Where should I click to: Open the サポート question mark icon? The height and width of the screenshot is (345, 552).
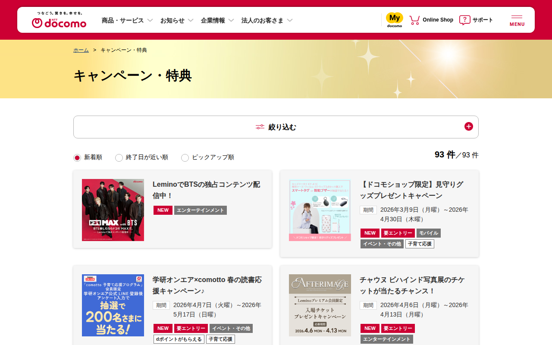click(464, 20)
